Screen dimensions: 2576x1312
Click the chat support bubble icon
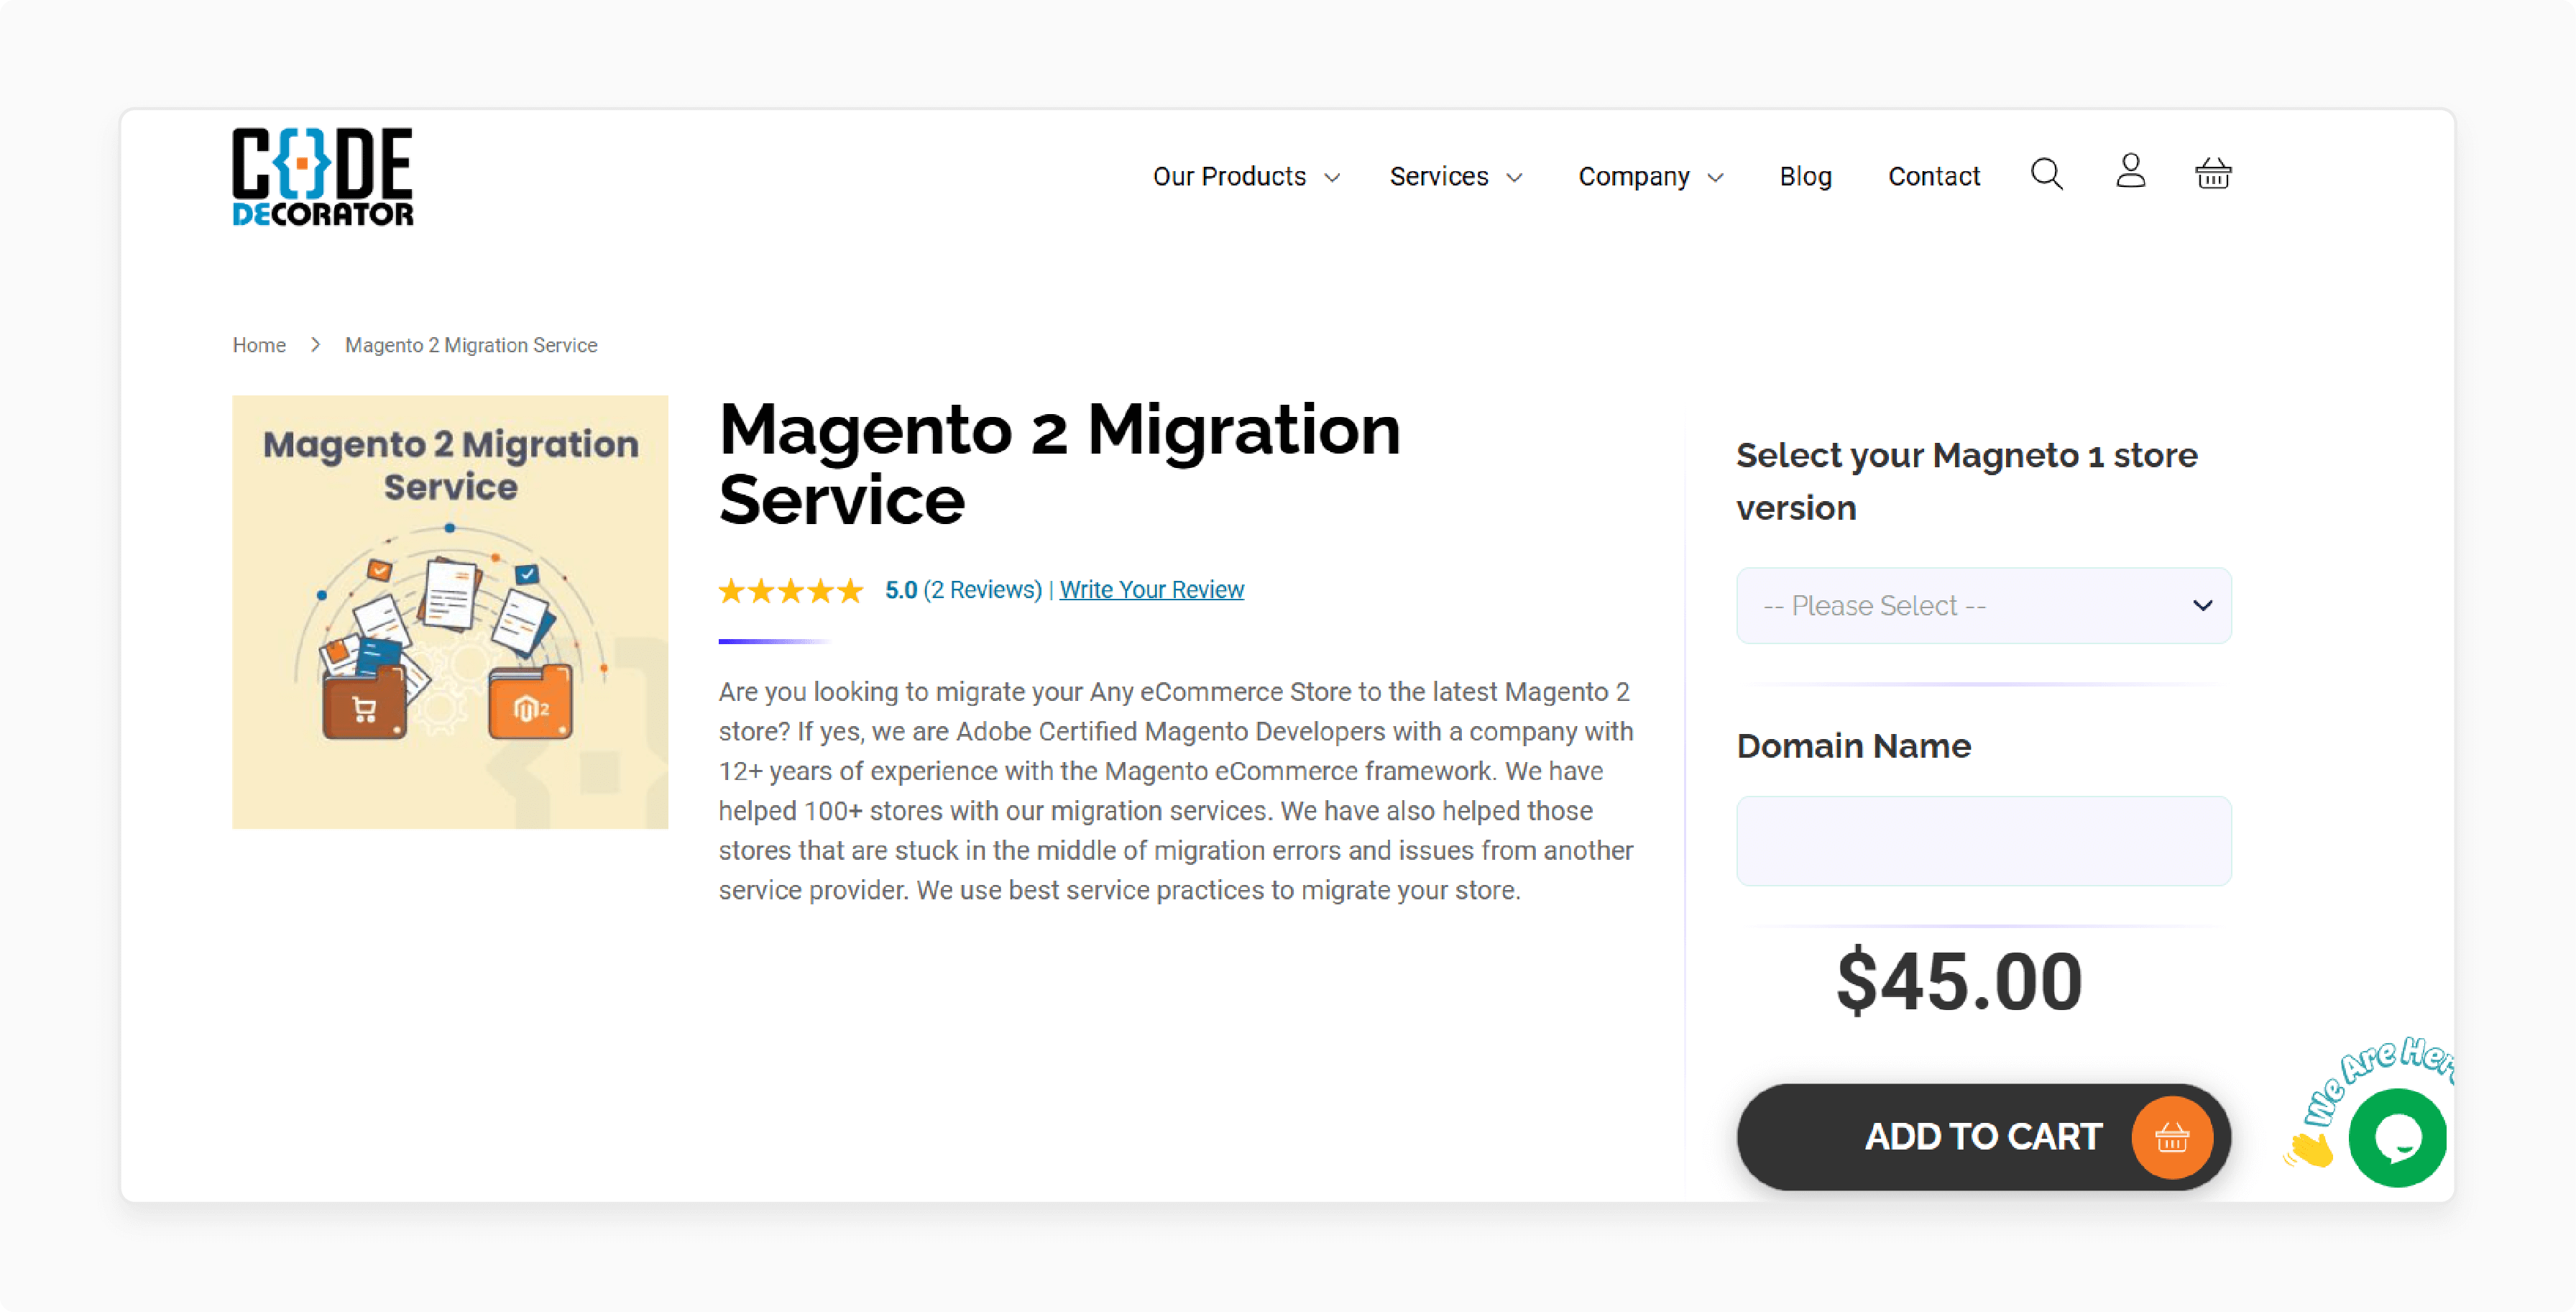coord(2396,1138)
